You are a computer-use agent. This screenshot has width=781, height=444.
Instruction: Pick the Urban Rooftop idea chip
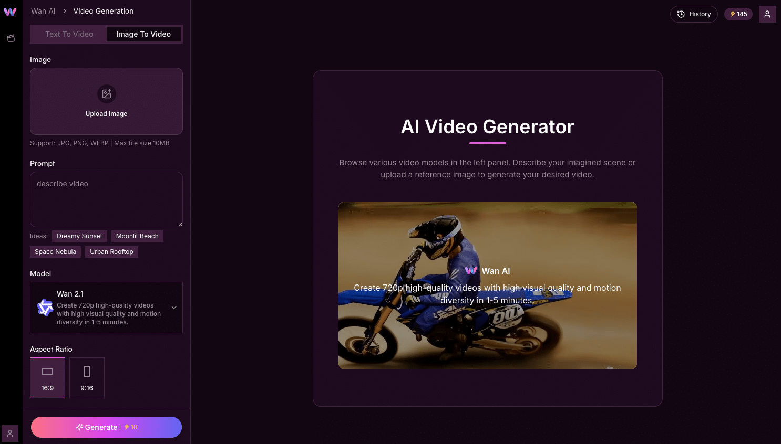click(111, 252)
